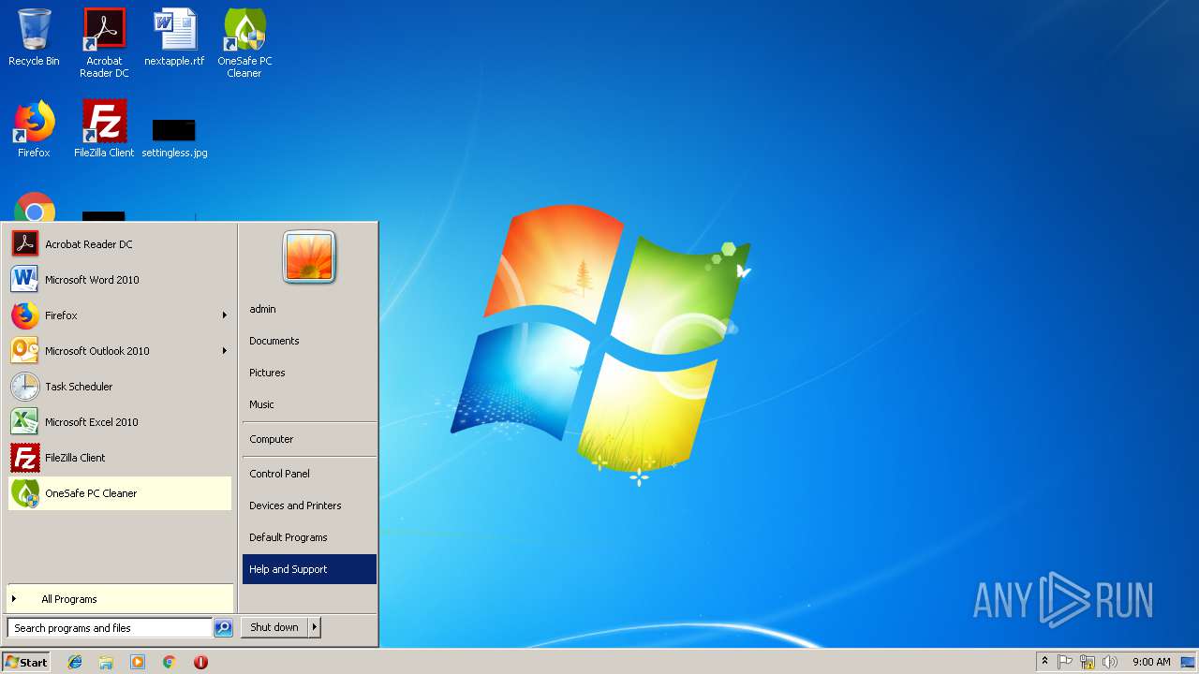Click the search magnifier button
The height and width of the screenshot is (674, 1199).
click(223, 628)
